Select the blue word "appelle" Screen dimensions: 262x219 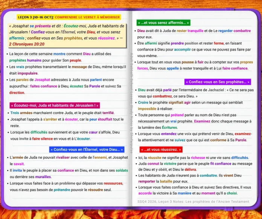[173, 68]
